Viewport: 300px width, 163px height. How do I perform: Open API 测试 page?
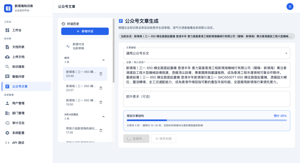[26, 143]
